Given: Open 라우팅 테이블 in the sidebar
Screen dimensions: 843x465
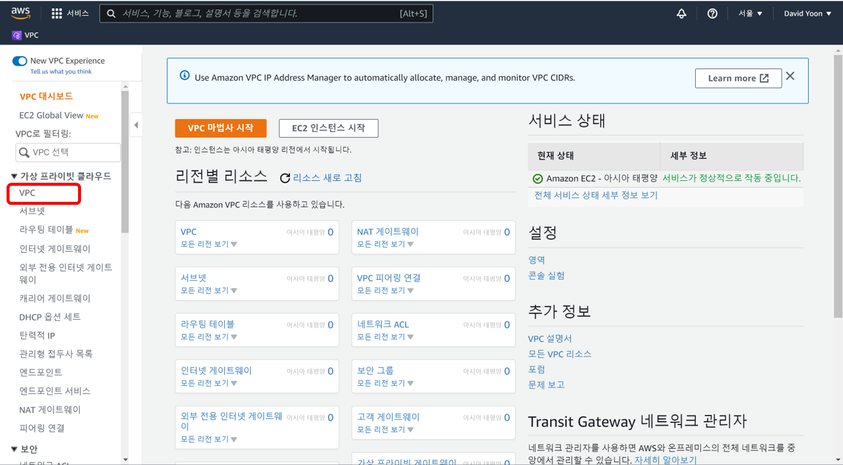Looking at the screenshot, I should [x=46, y=230].
